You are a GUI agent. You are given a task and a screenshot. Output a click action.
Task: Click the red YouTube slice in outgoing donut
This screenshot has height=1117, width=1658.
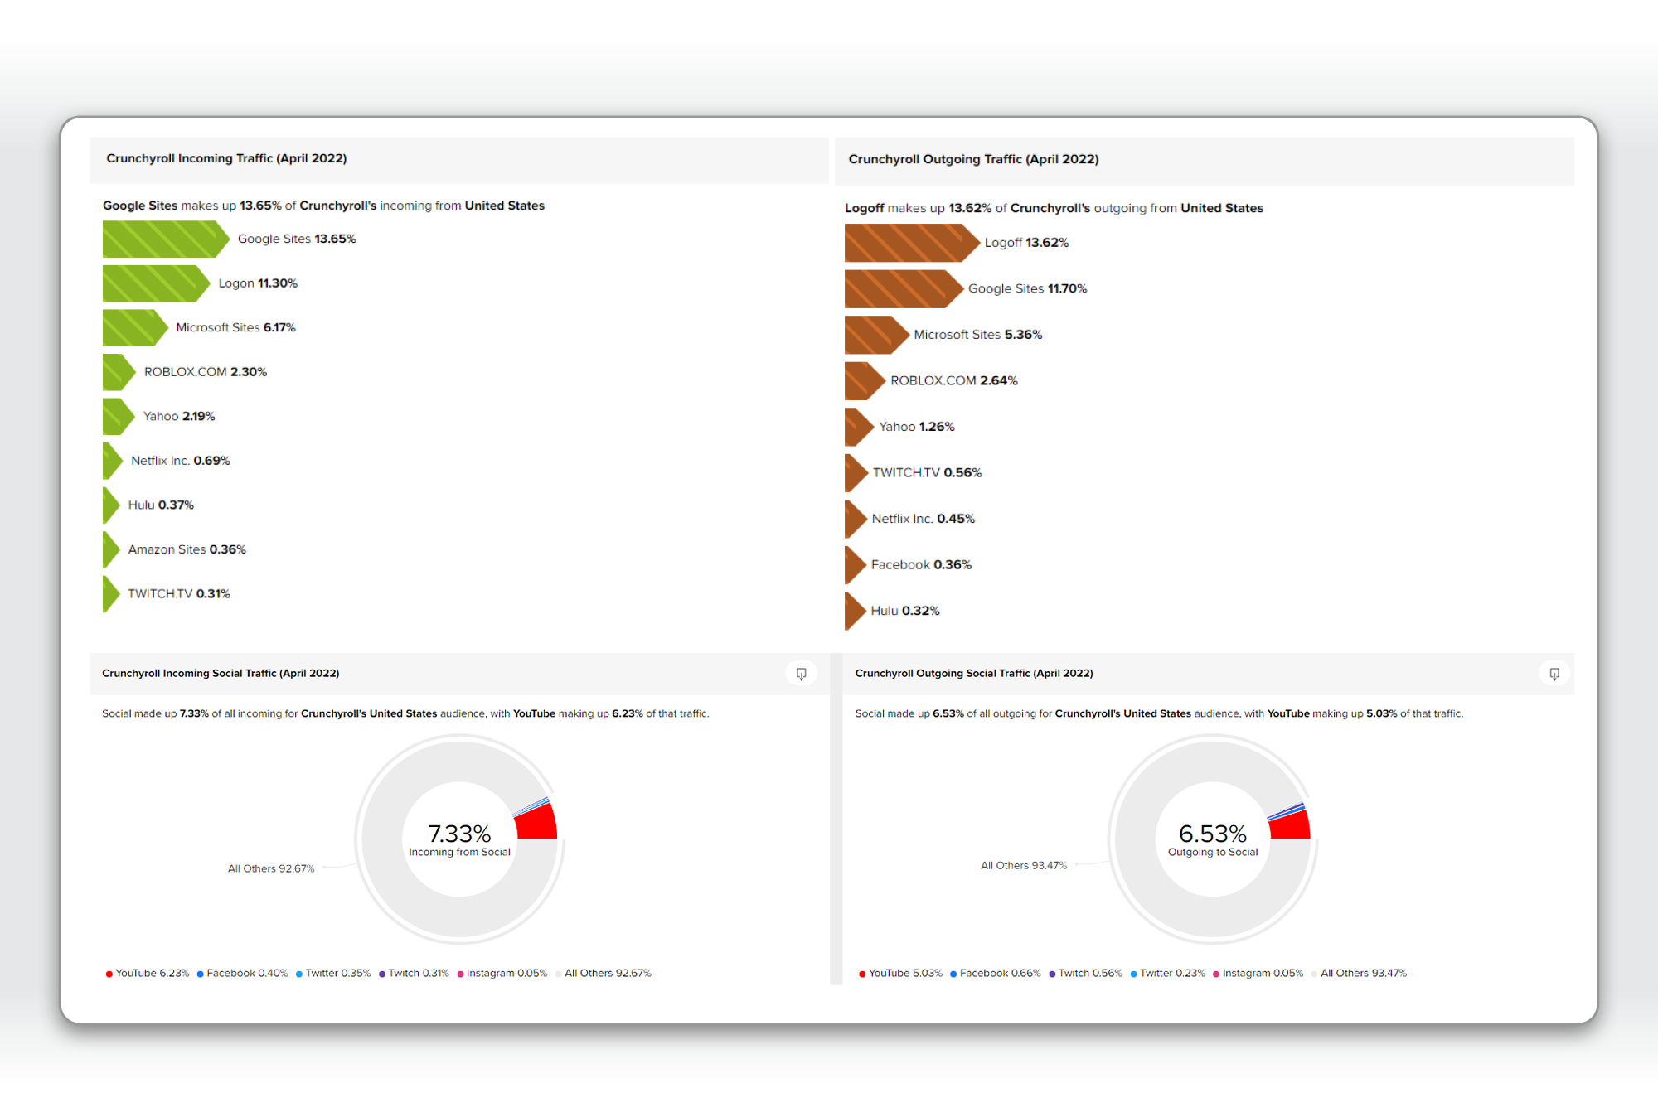1291,825
